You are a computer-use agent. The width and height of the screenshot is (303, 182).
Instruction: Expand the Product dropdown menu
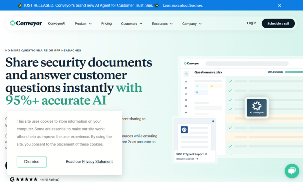(x=83, y=24)
